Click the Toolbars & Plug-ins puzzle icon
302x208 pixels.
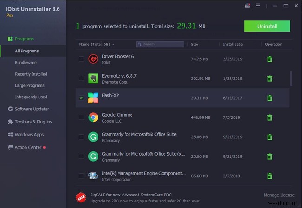pyautogui.click(x=10, y=122)
